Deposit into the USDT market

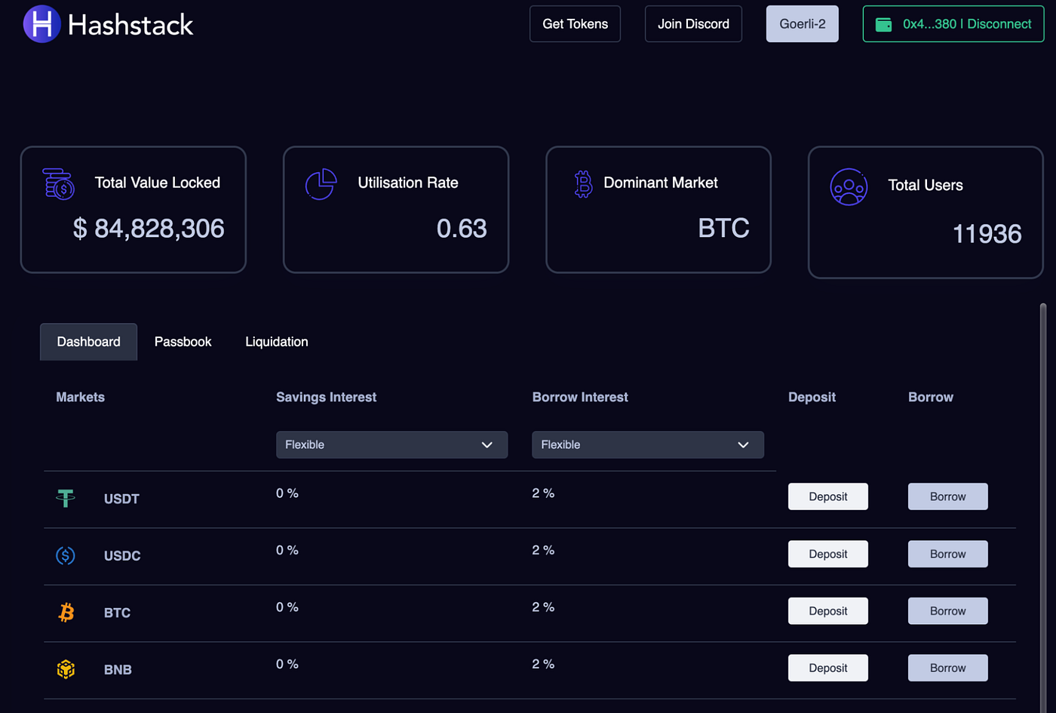[828, 496]
